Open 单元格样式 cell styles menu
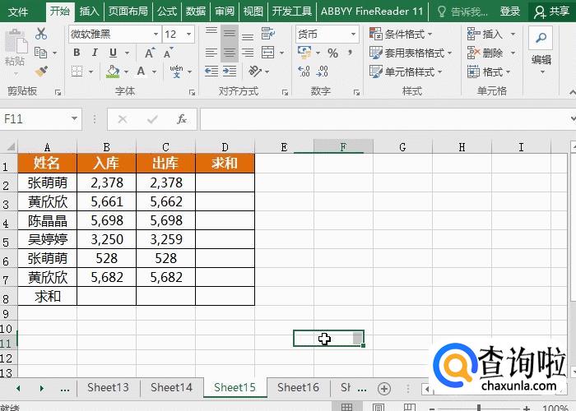Image resolution: width=576 pixels, height=411 pixels. [406, 72]
